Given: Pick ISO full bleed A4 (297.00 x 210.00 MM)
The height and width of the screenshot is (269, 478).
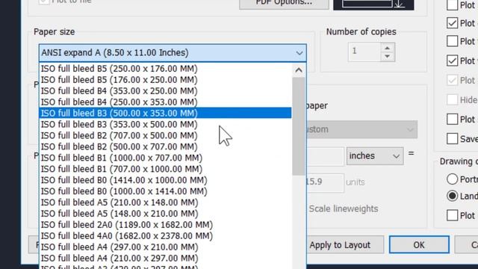Looking at the screenshot, I should [x=165, y=247].
